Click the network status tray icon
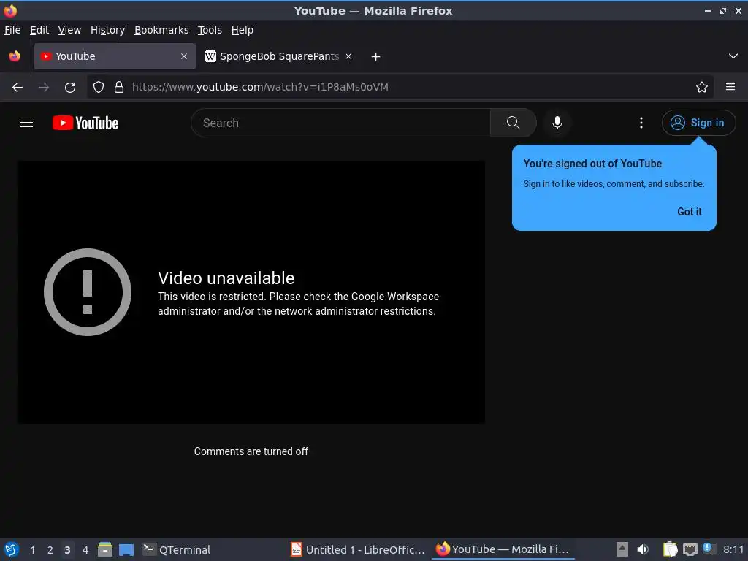Screen dimensions: 748x561 (690, 550)
